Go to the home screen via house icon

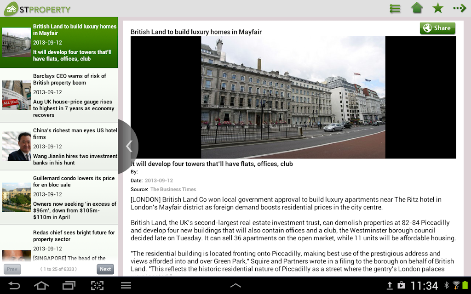point(417,8)
